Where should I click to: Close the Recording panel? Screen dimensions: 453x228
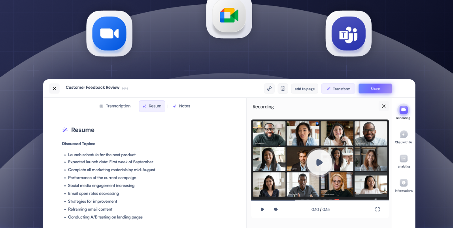384,106
